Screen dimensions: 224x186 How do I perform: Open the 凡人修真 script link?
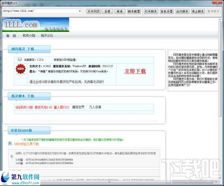[95, 107]
